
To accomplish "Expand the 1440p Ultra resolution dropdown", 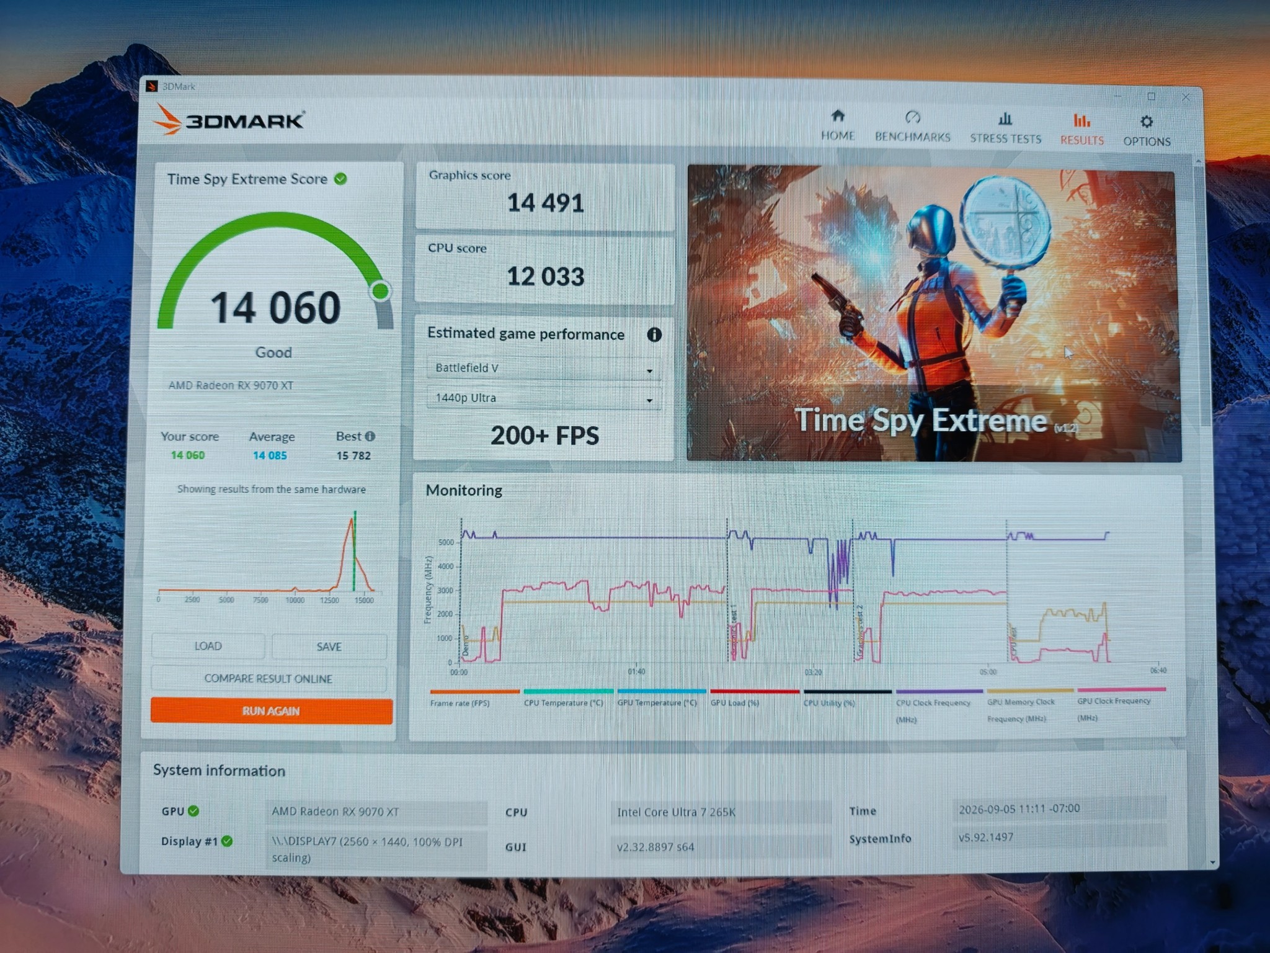I will [x=544, y=398].
